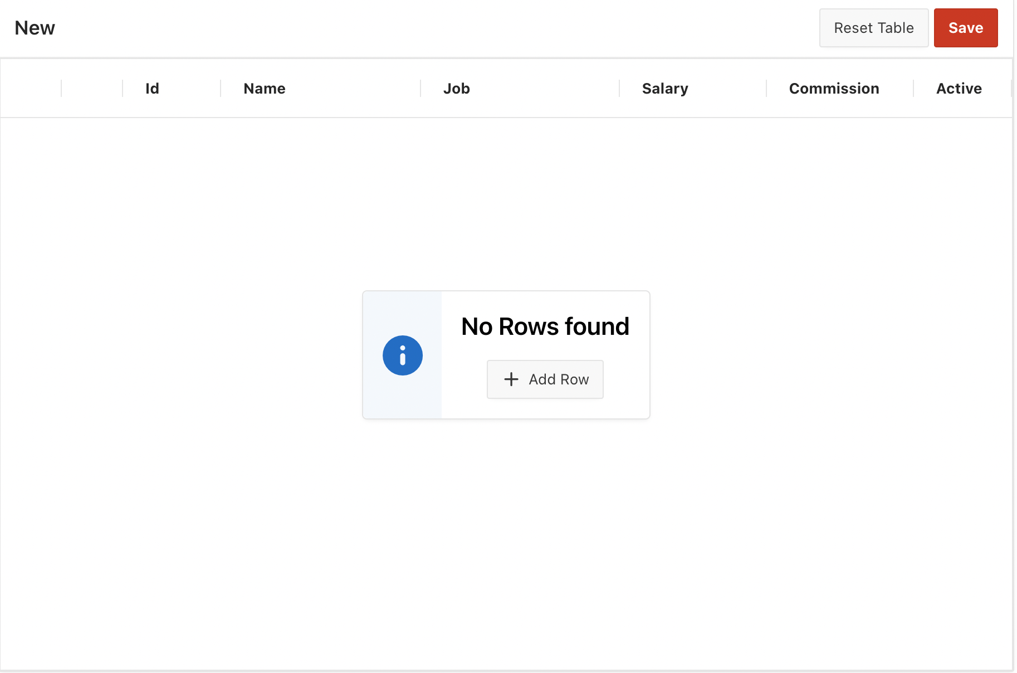
Task: Select the Active column header
Action: (x=959, y=89)
